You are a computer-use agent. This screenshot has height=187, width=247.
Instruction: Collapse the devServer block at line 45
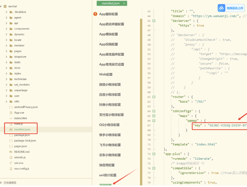click(x=154, y=21)
